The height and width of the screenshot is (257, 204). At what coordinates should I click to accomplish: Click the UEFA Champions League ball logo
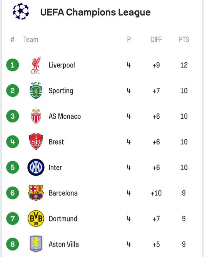(21, 12)
